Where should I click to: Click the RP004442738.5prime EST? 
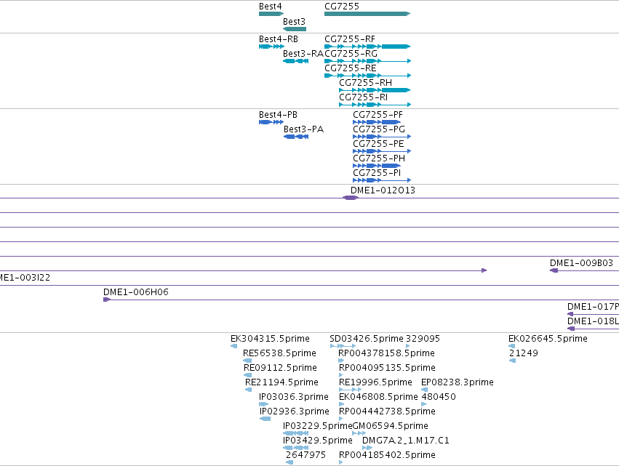(x=341, y=419)
